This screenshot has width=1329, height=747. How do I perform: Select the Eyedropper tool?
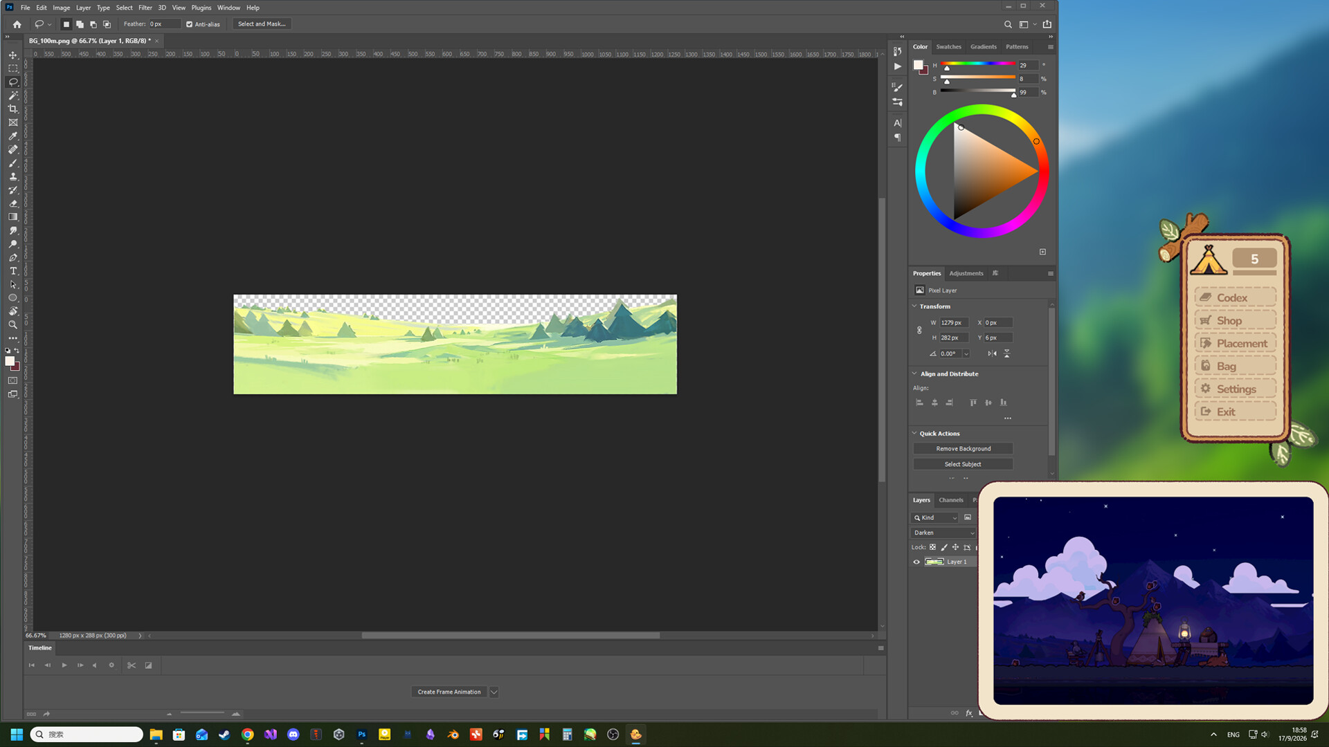tap(12, 136)
